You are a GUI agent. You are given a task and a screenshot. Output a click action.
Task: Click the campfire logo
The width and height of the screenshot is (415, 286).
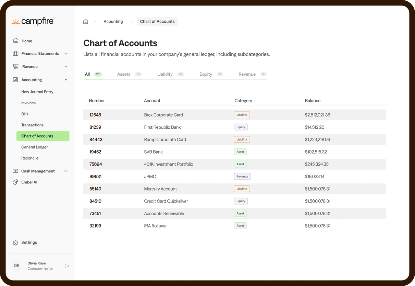[33, 22]
